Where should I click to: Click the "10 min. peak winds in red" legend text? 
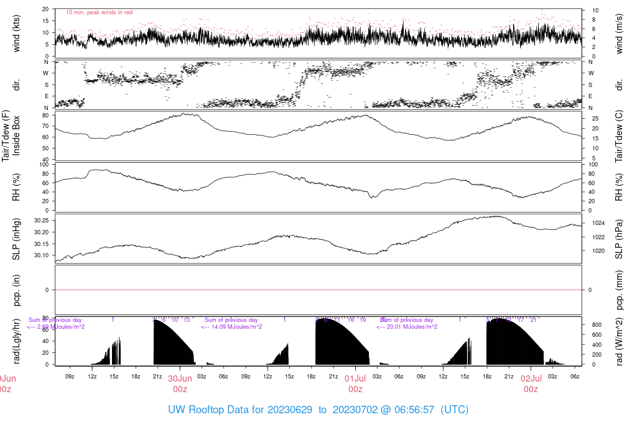(99, 12)
